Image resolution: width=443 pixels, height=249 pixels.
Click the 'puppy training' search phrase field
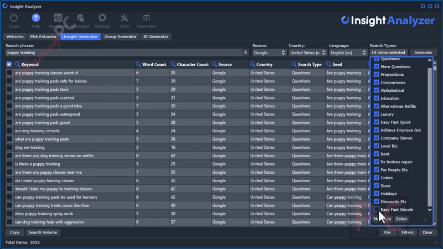point(123,53)
